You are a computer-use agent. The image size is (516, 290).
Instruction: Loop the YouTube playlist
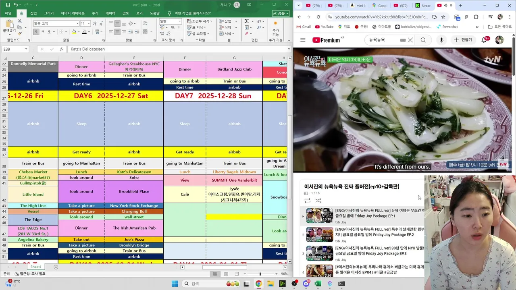307,201
